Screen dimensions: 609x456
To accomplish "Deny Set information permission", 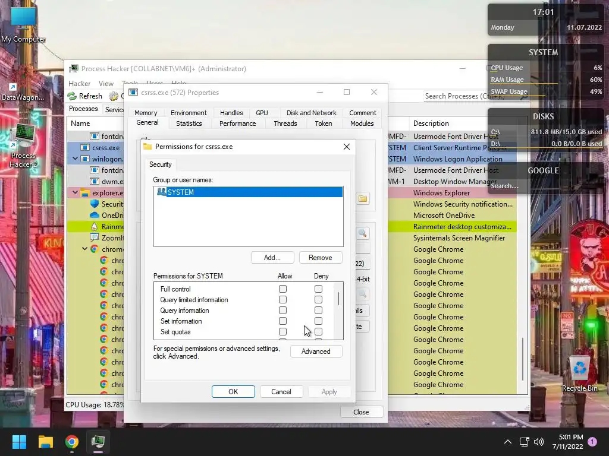I will pos(319,321).
